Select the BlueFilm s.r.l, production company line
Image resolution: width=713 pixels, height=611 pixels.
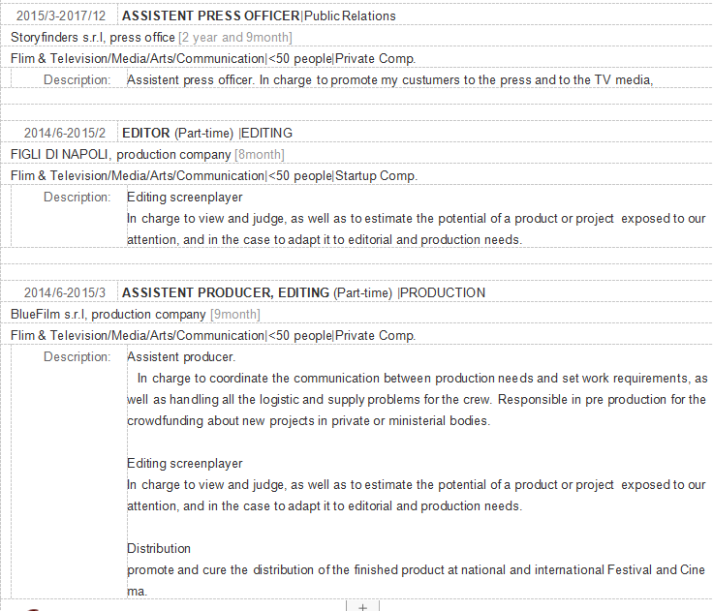tap(108, 314)
